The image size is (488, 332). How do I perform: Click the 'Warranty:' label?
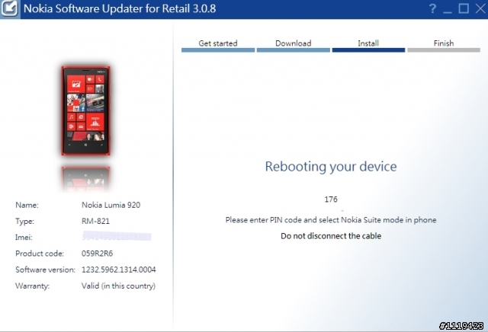[x=32, y=286]
